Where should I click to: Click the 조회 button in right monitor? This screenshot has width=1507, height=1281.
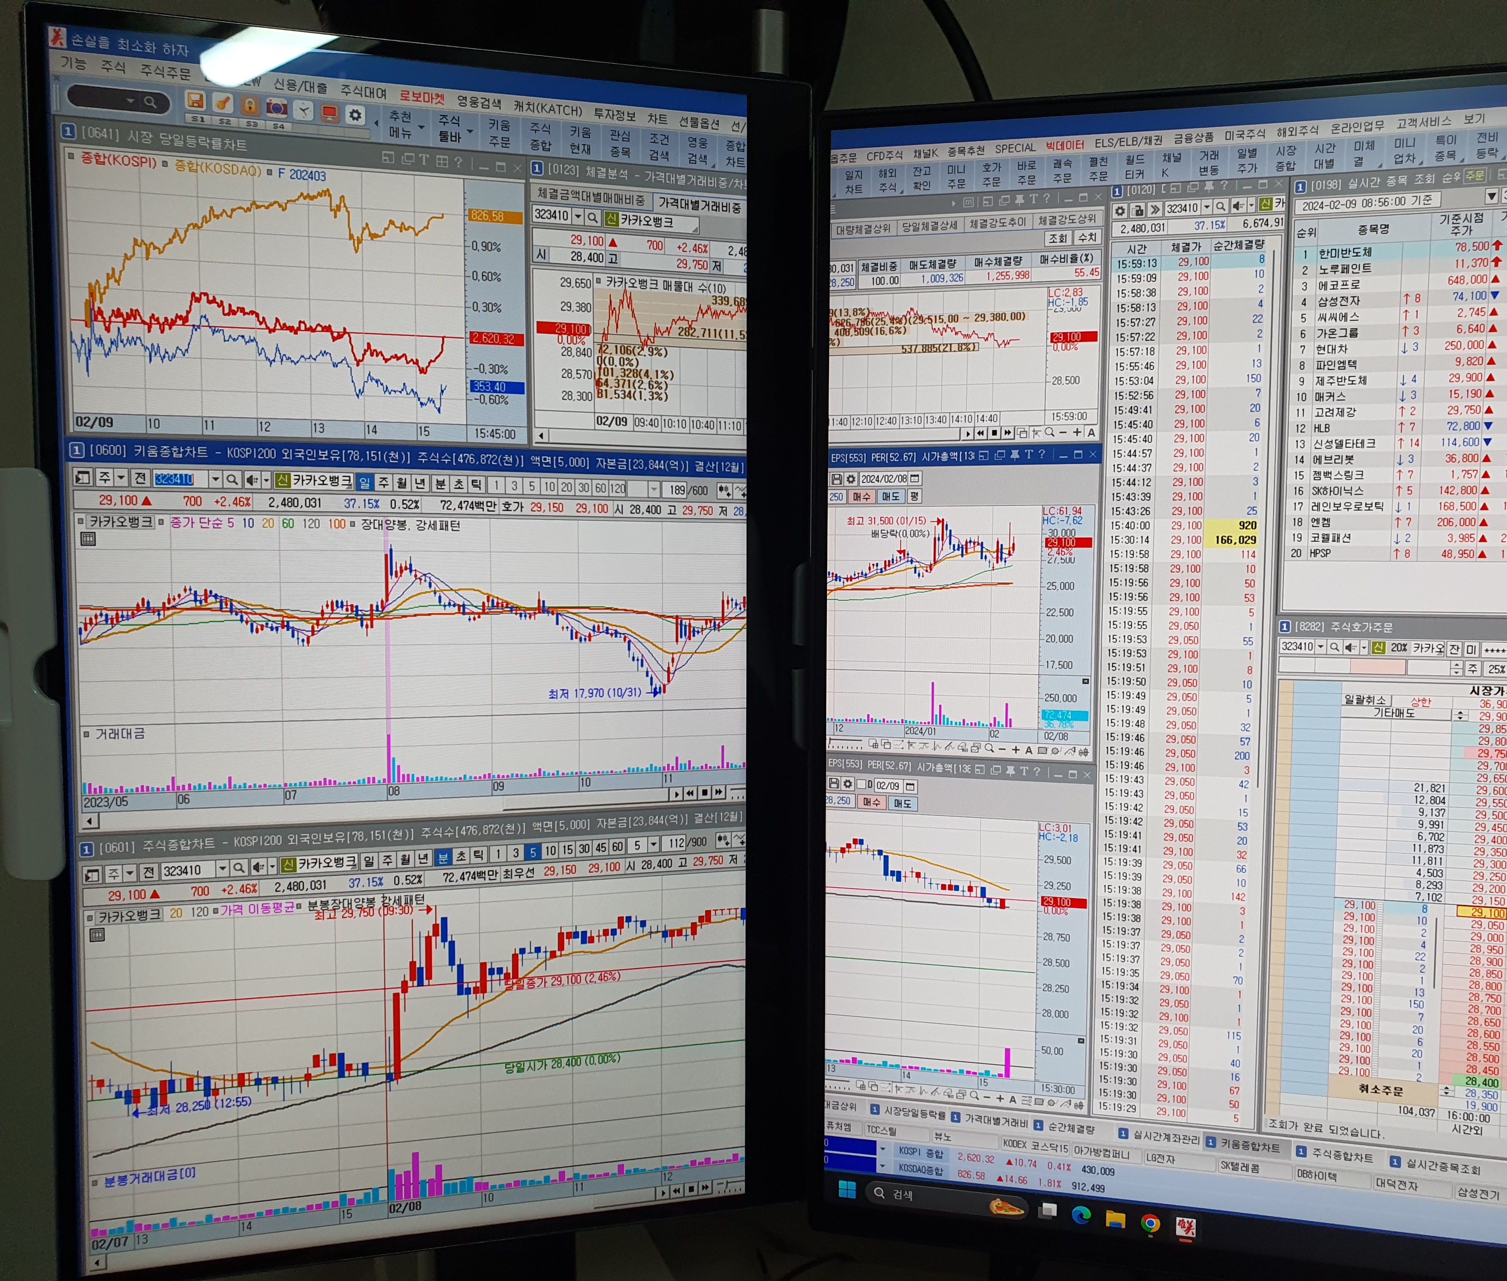pyautogui.click(x=1059, y=238)
